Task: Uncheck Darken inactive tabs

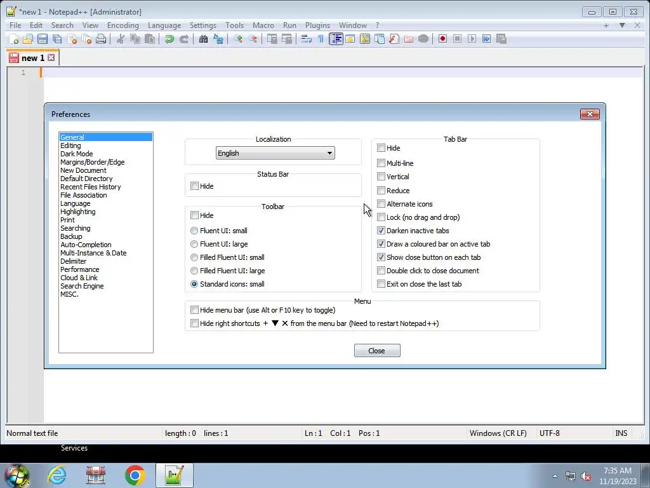Action: [381, 230]
